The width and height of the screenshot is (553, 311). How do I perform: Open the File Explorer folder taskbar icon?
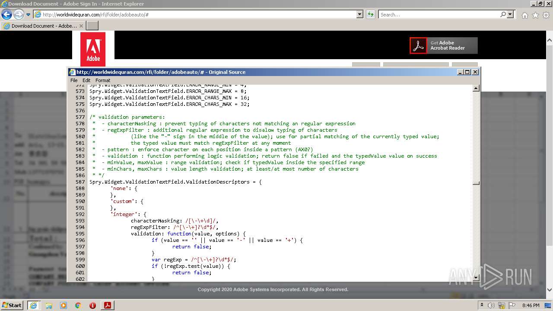[x=49, y=305]
